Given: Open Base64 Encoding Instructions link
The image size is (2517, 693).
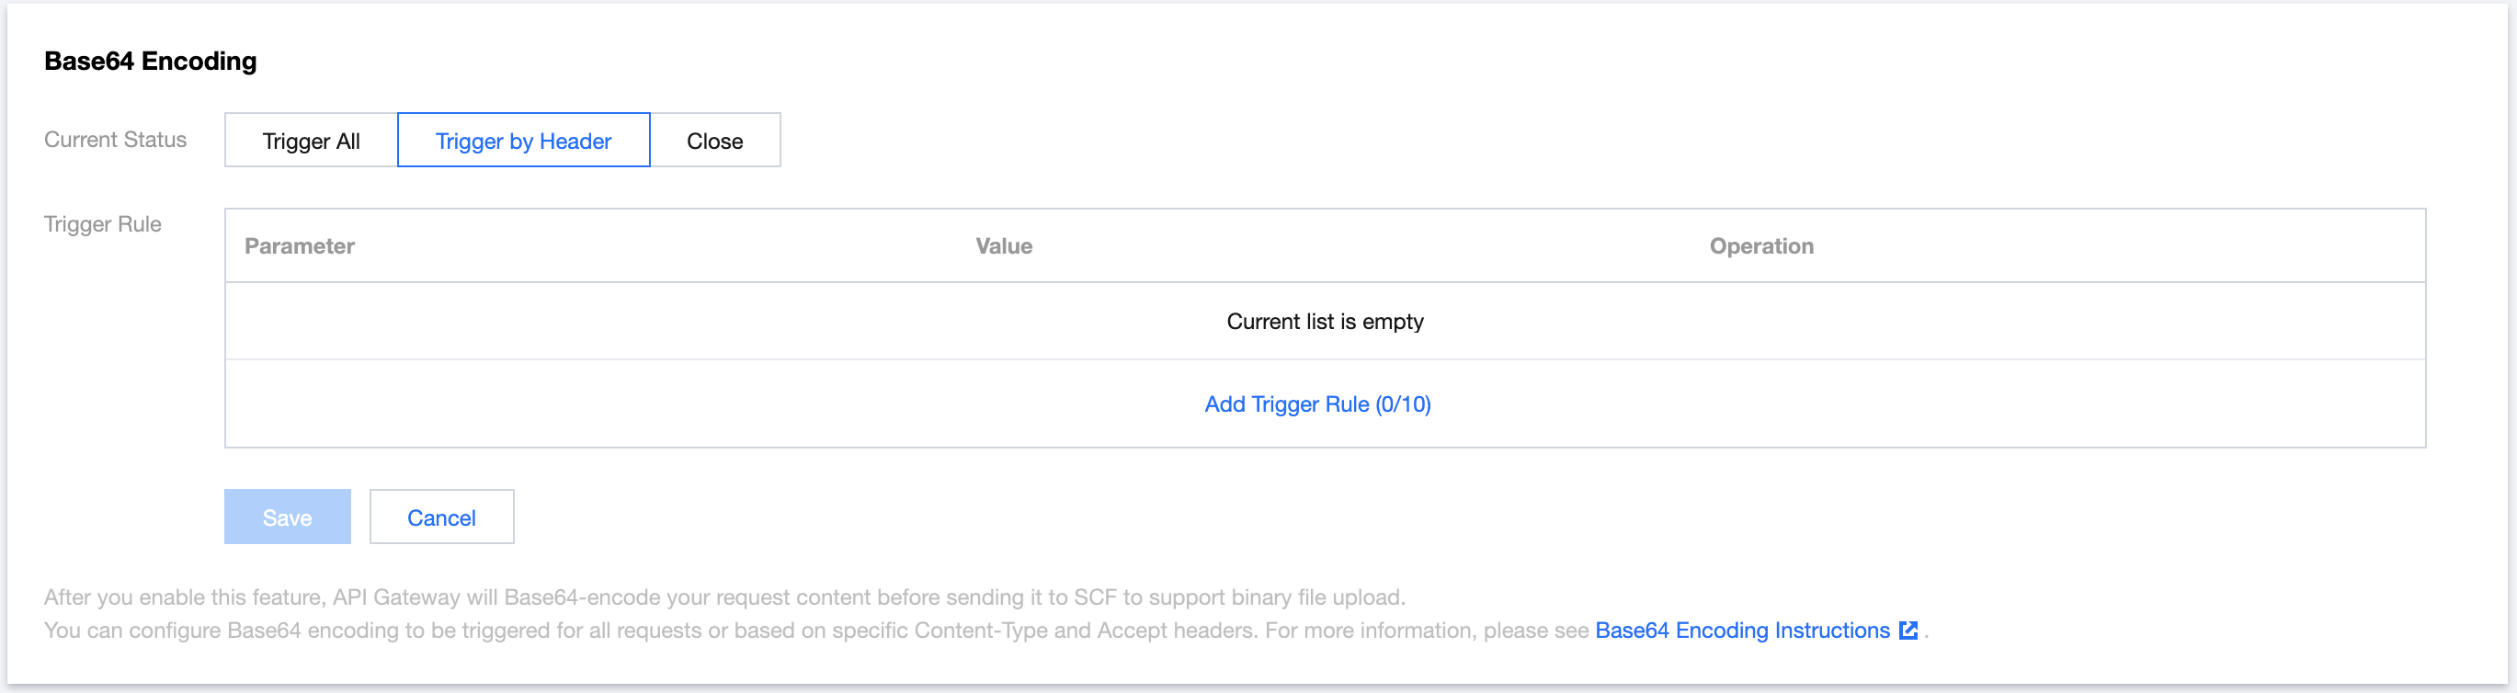Looking at the screenshot, I should 1742,631.
